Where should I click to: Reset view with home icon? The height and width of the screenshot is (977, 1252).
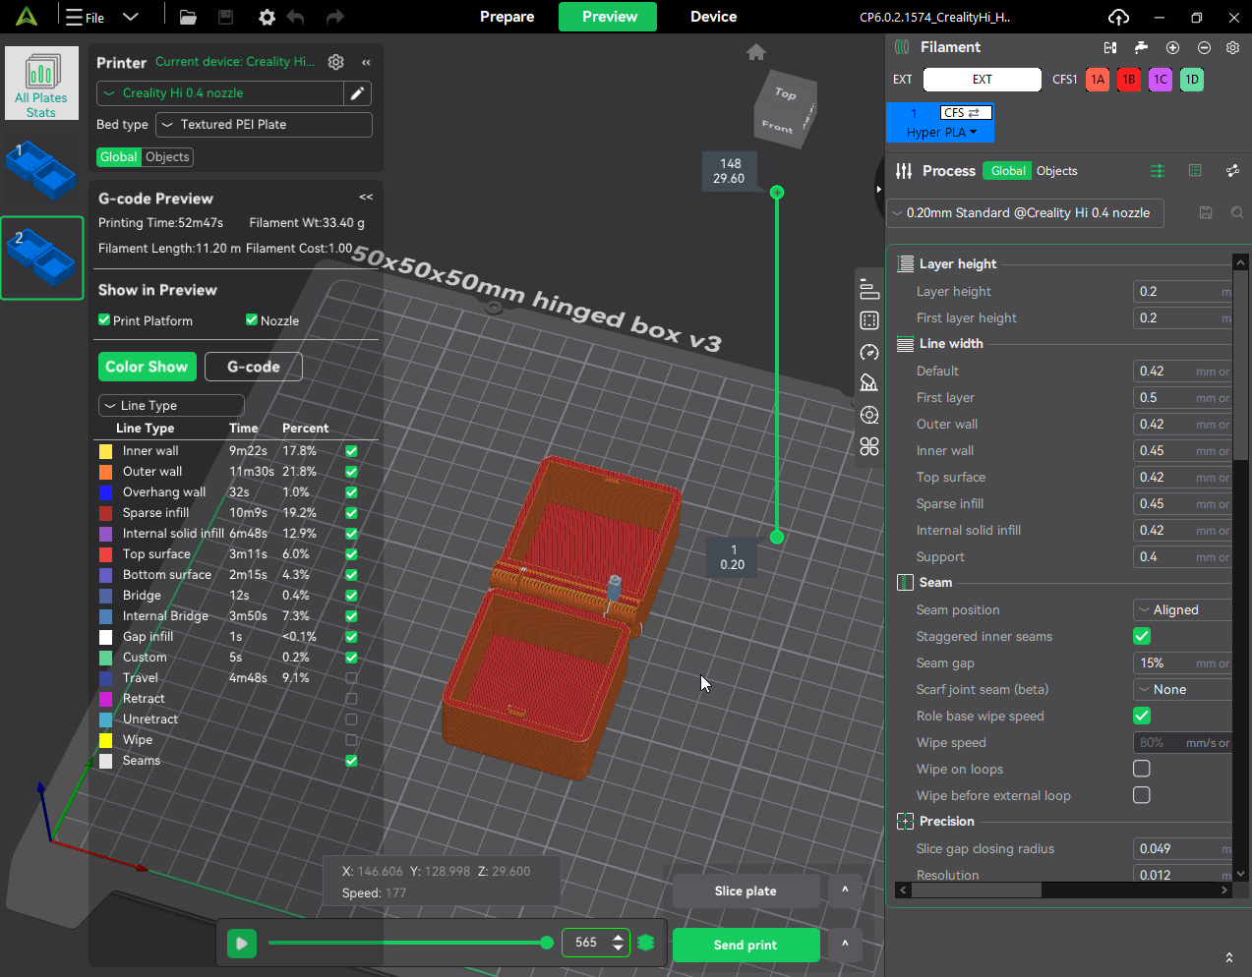pyautogui.click(x=756, y=52)
